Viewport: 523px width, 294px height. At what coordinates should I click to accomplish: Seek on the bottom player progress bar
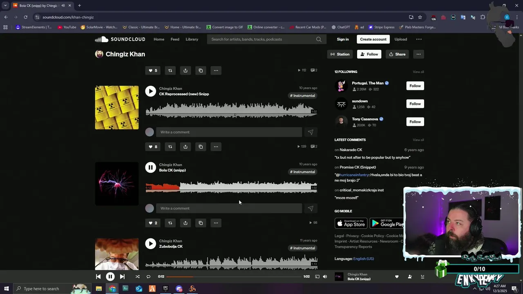[x=234, y=276]
